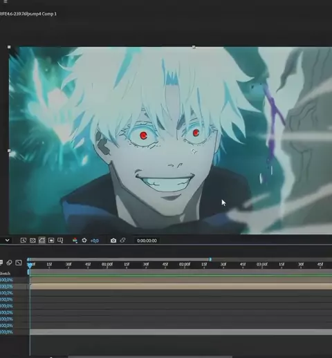Click the +0,0 exposure value
332x358 pixels.
95,241
